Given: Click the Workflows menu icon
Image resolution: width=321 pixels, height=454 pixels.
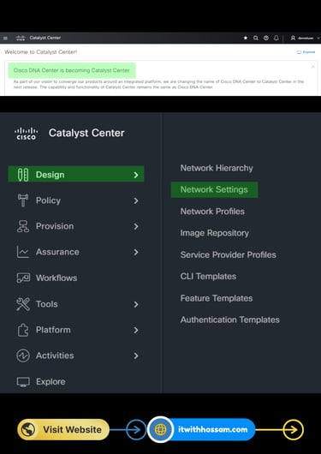Looking at the screenshot, I should [23, 278].
